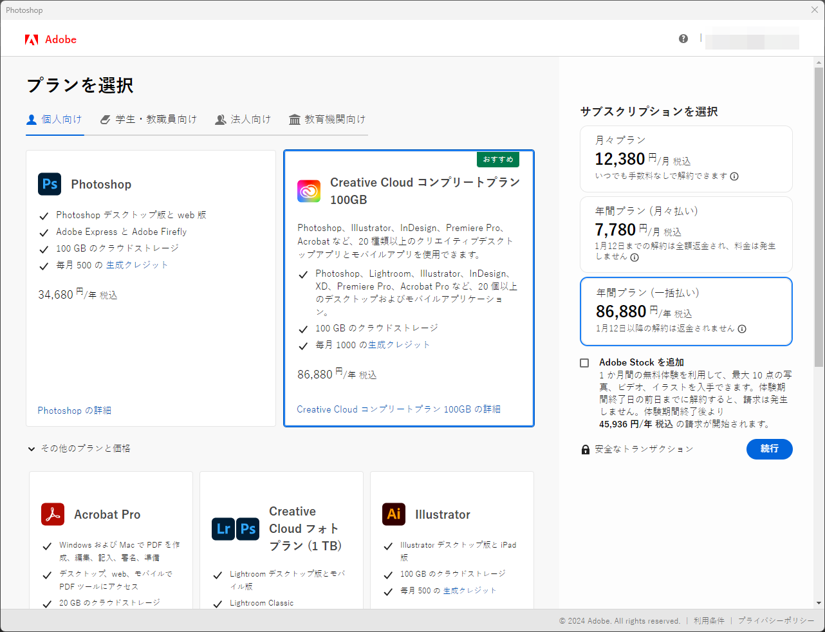Image resolution: width=825 pixels, height=632 pixels.
Task: Select the Illustrator plan card
Action: [x=452, y=541]
